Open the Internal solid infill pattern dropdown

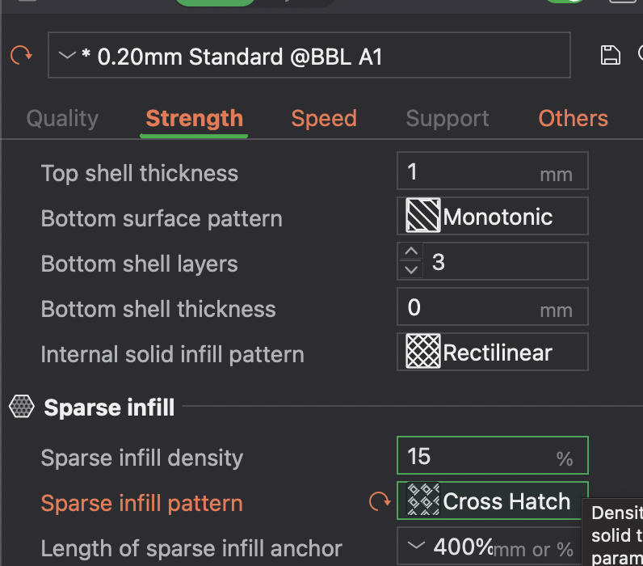493,353
